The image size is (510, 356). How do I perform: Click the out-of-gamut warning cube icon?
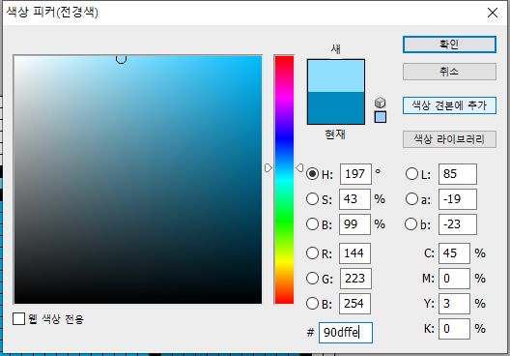pos(380,103)
